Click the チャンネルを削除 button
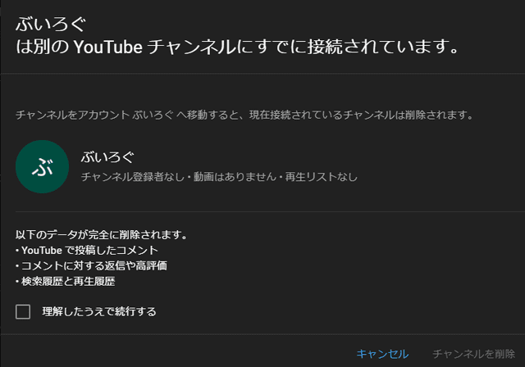This screenshot has height=367, width=525. coord(474,354)
